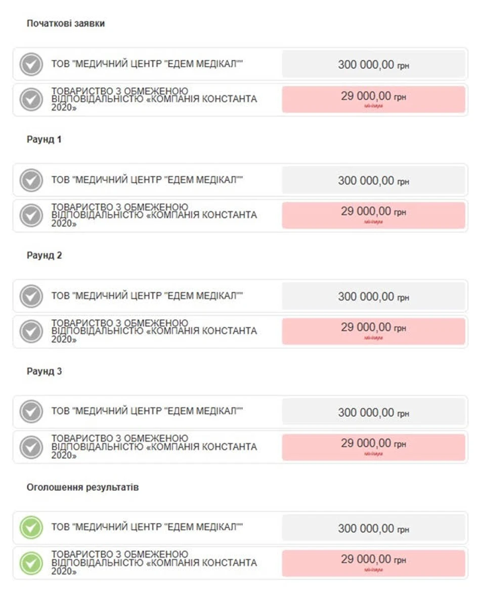Click gray checkmark for КОМПАНІЯ КОНСТАНТА in Початкові заявки
479x607 pixels.
31,100
